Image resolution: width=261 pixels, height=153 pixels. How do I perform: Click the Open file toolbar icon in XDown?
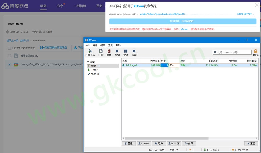click(101, 51)
